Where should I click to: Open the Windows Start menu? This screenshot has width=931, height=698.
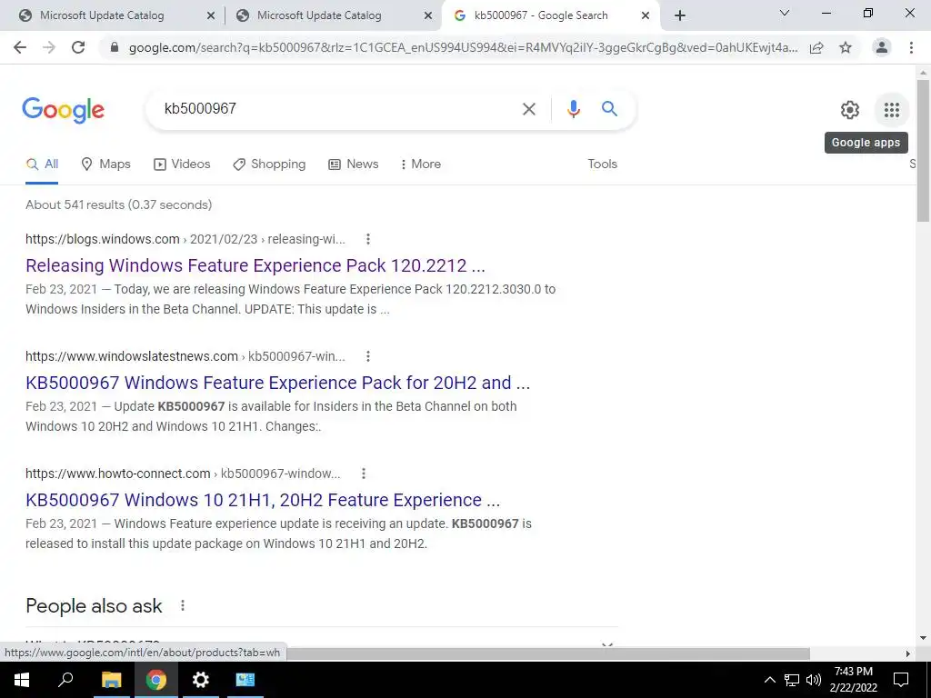point(22,680)
